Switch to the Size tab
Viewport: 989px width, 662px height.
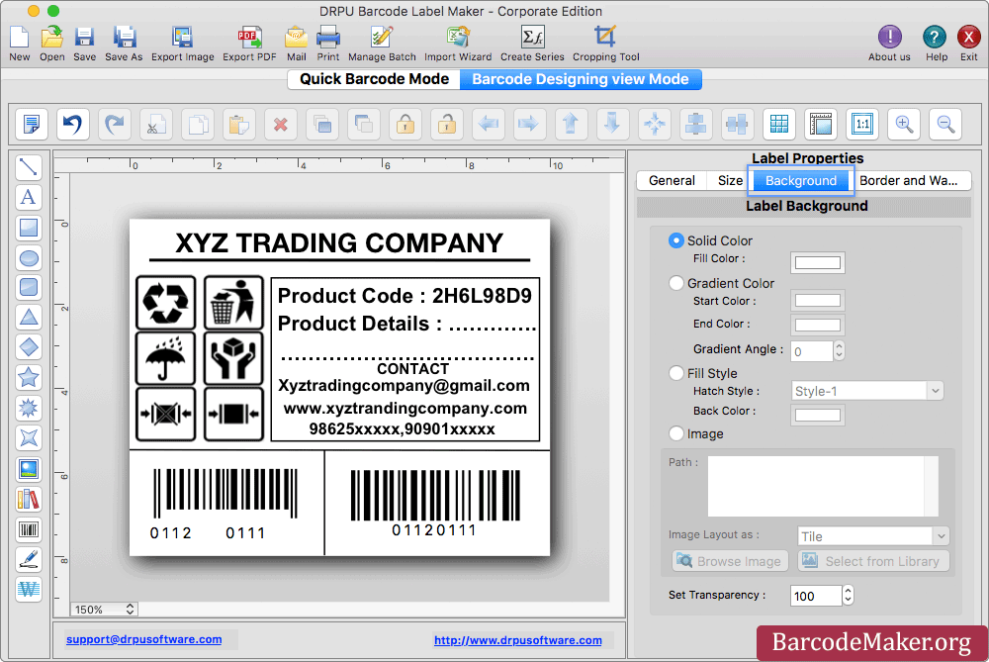coord(730,180)
